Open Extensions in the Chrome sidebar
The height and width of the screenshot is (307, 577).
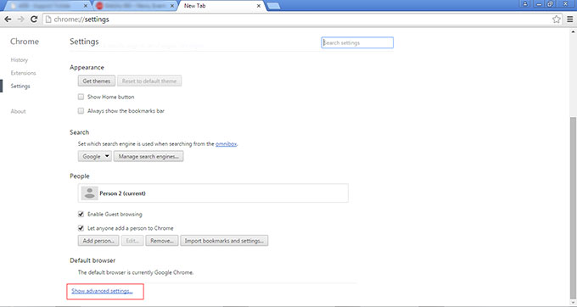pos(23,73)
